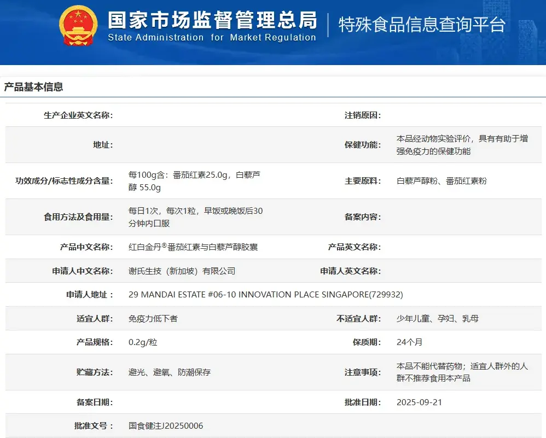Select the 产品基本信息 section heading
546x438 pixels.
(33, 87)
